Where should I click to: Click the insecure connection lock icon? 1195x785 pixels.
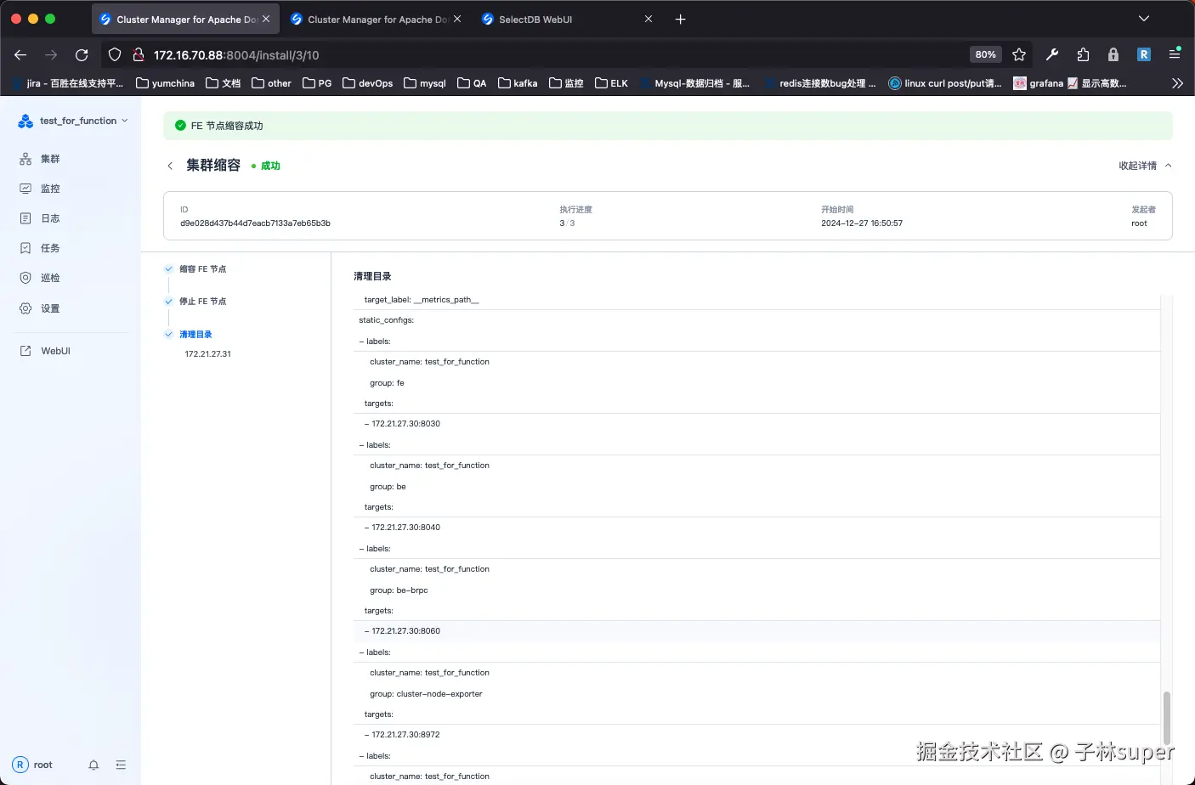pos(139,54)
